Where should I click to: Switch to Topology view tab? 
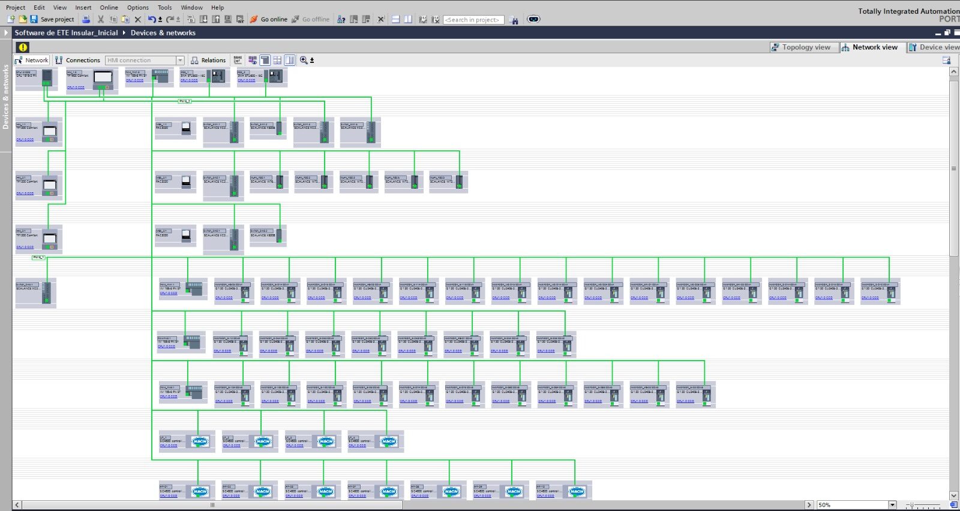[801, 47]
